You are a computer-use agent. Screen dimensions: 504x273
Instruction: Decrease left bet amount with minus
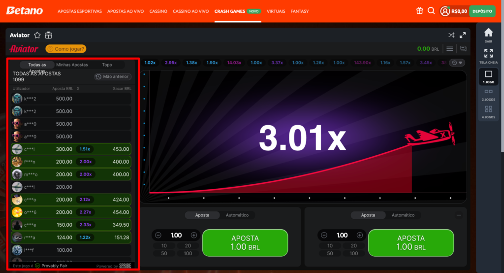(158, 236)
